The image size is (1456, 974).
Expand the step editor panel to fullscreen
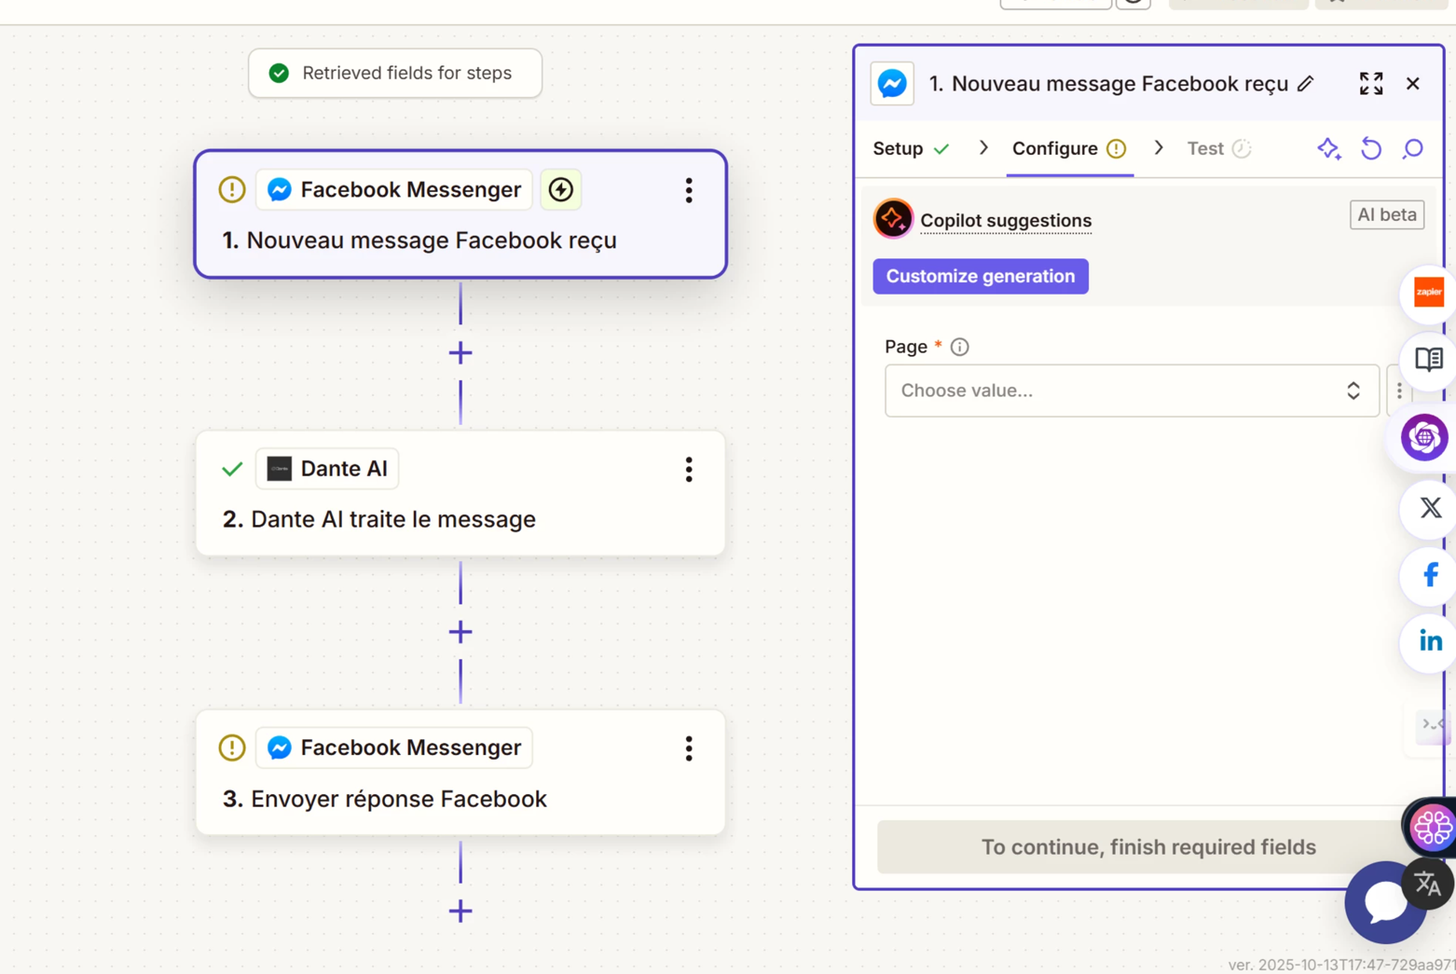tap(1370, 84)
